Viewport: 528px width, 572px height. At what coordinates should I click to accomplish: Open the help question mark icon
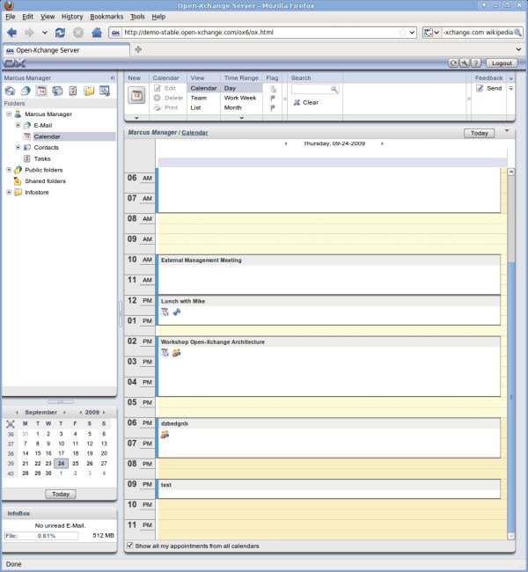click(x=476, y=63)
